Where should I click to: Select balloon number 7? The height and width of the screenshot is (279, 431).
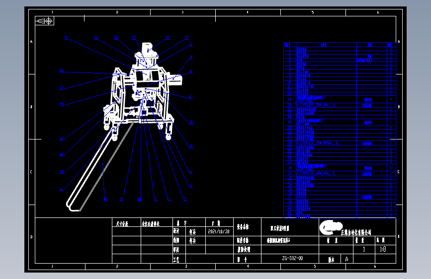click(x=170, y=200)
